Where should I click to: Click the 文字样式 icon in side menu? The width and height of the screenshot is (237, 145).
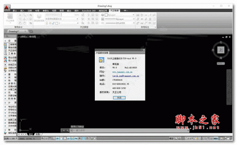tap(6, 71)
